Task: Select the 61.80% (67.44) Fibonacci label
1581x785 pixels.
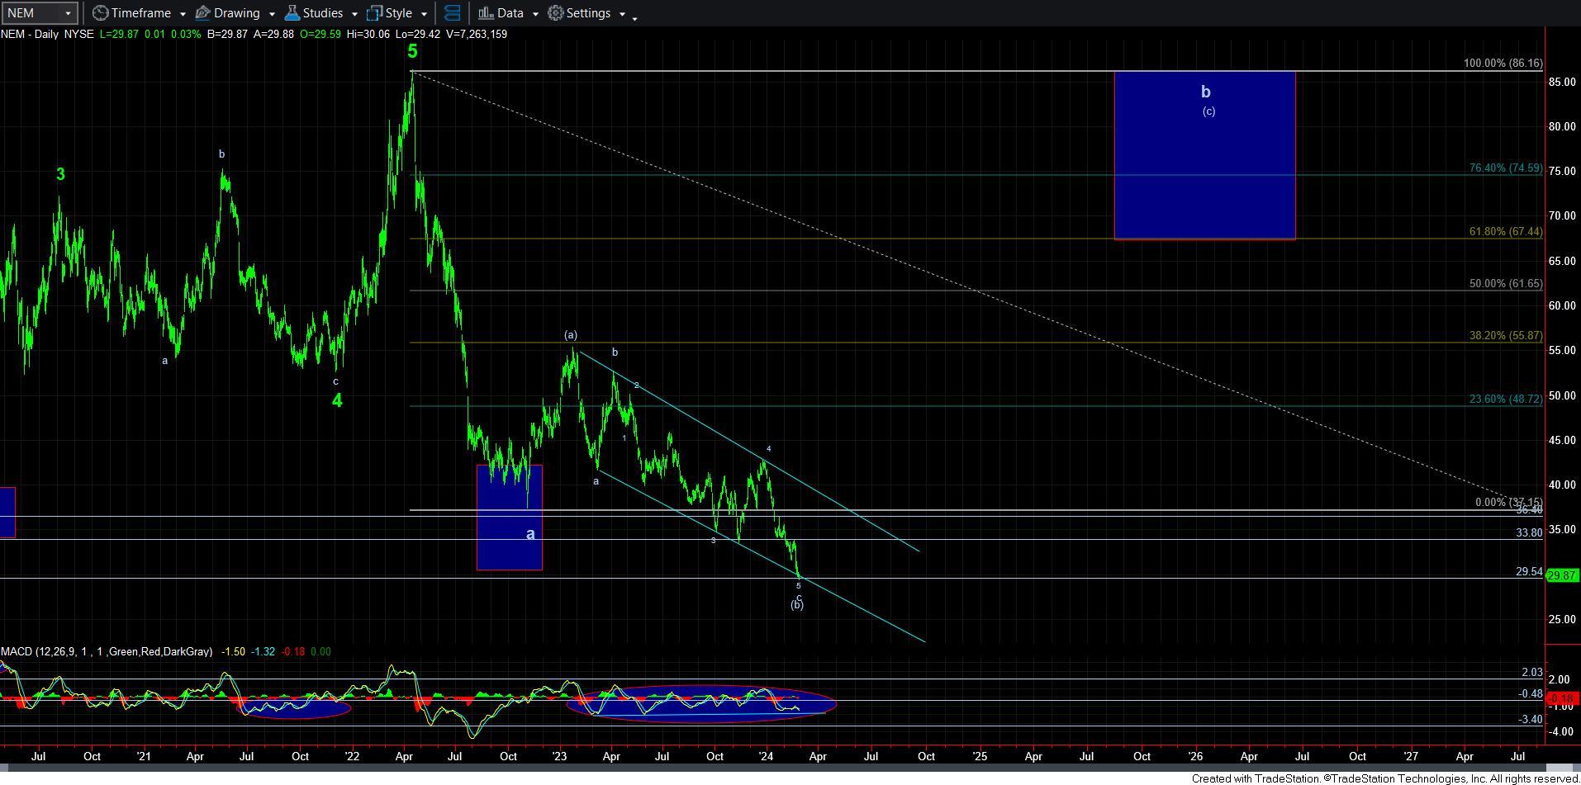Action: (1505, 232)
